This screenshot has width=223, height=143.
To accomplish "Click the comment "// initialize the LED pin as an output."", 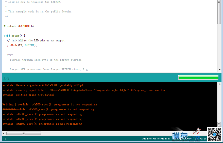I will pos(36,40).
